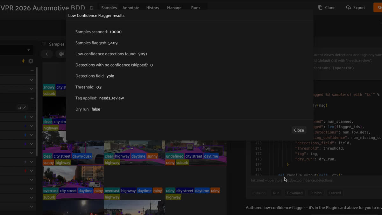Image resolution: width=382 pixels, height=215 pixels.
Task: Close the Low Confidence Flagger results dialog
Action: tap(299, 130)
